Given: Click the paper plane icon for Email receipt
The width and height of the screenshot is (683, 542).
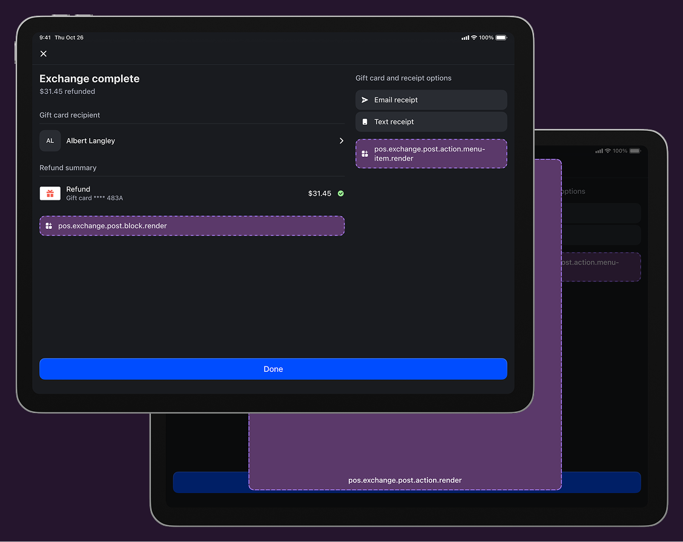Looking at the screenshot, I should (365, 100).
